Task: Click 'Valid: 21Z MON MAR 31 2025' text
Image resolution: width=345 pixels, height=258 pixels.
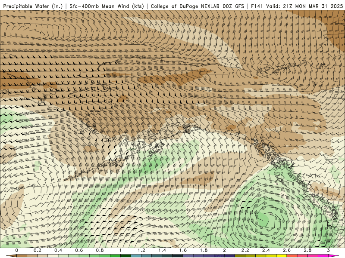Action: point(304,6)
